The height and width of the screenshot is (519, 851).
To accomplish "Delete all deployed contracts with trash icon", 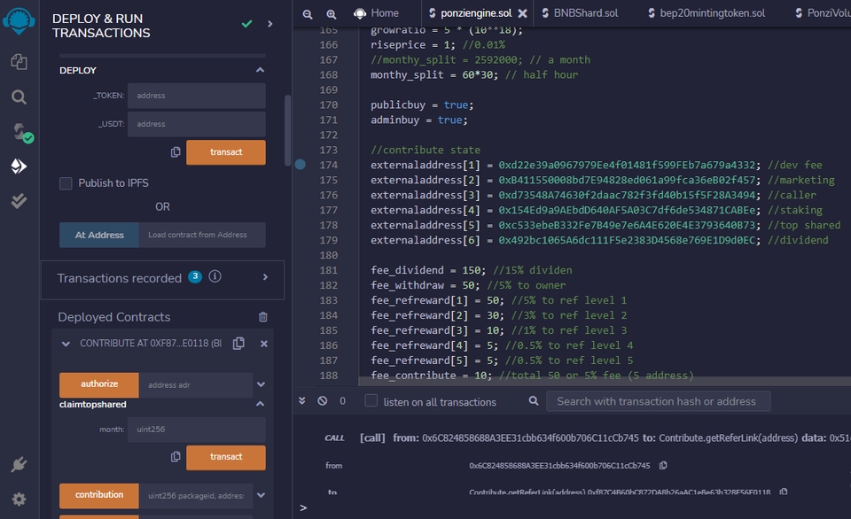I will (x=262, y=317).
